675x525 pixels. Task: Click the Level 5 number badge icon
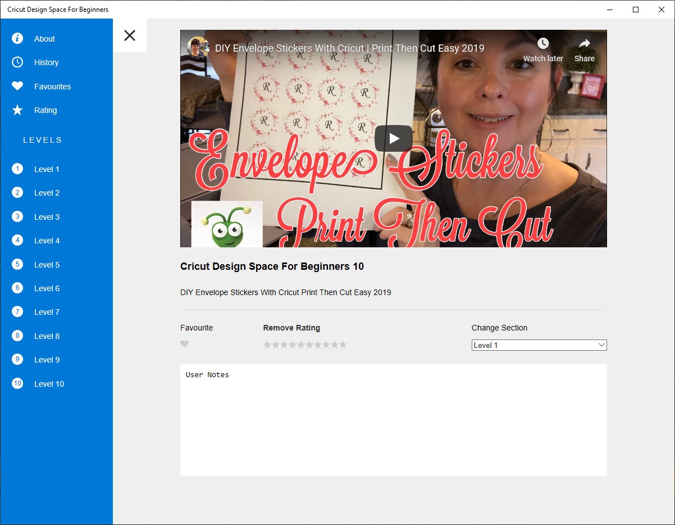point(17,264)
